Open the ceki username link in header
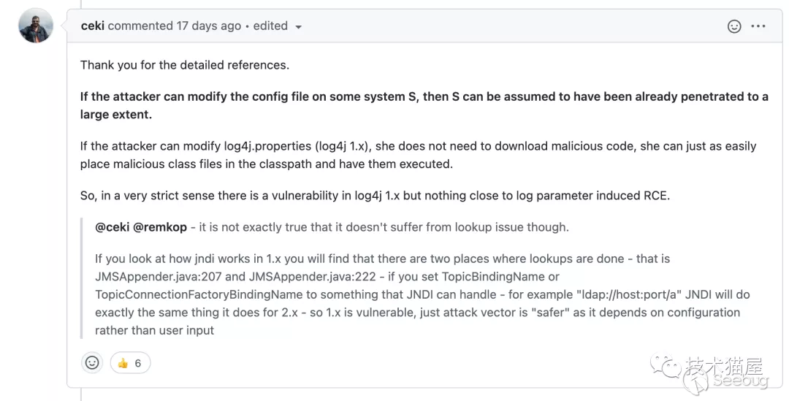The width and height of the screenshot is (789, 401). point(92,26)
